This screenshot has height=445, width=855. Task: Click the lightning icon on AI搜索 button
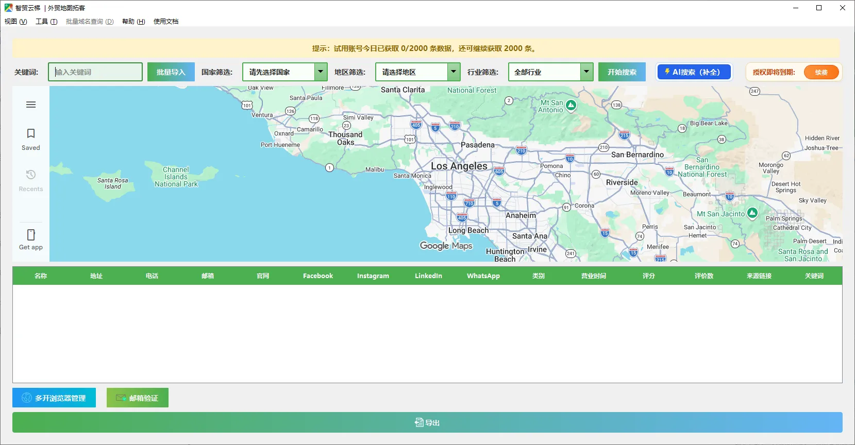[x=667, y=72]
